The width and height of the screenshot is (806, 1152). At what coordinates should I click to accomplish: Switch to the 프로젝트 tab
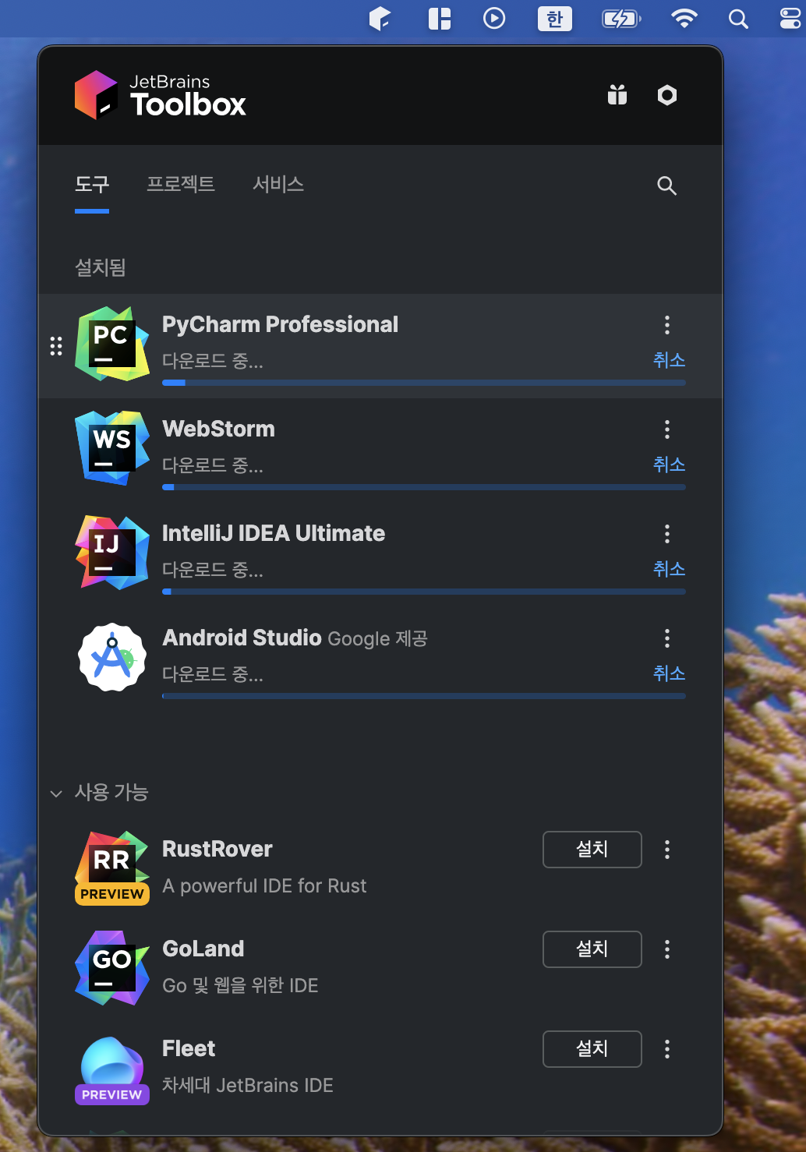pyautogui.click(x=181, y=185)
